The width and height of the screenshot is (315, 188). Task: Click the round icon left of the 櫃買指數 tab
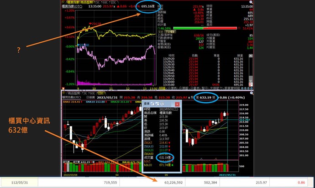tap(63, 2)
